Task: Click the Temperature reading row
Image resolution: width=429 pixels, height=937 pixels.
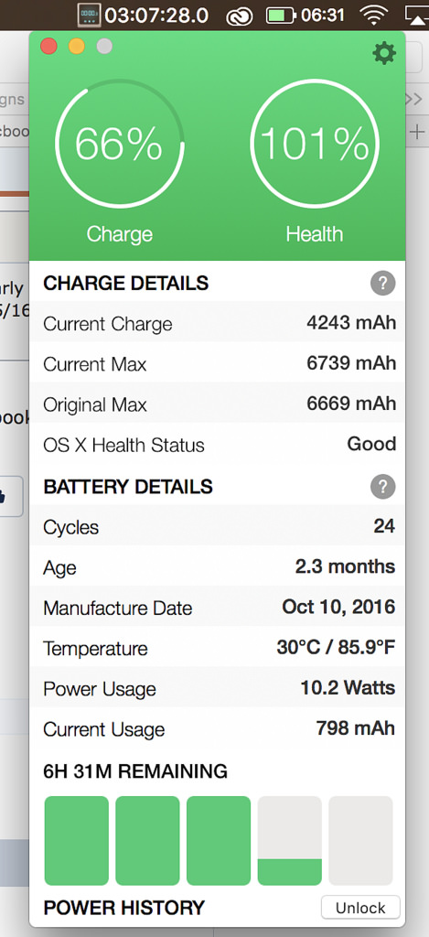Action: (x=218, y=649)
